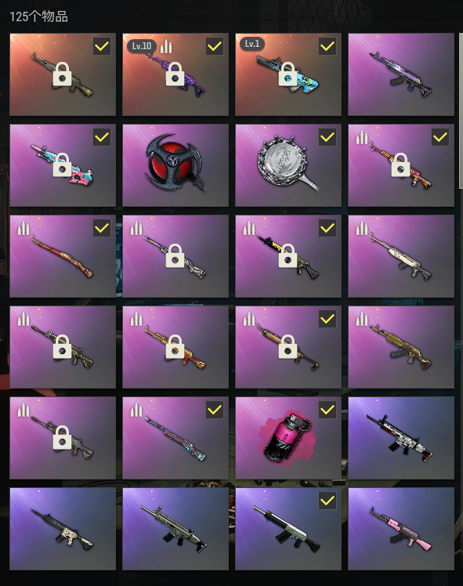463x586 pixels.
Task: Click the inventory scrollbar
Action: click(461, 111)
